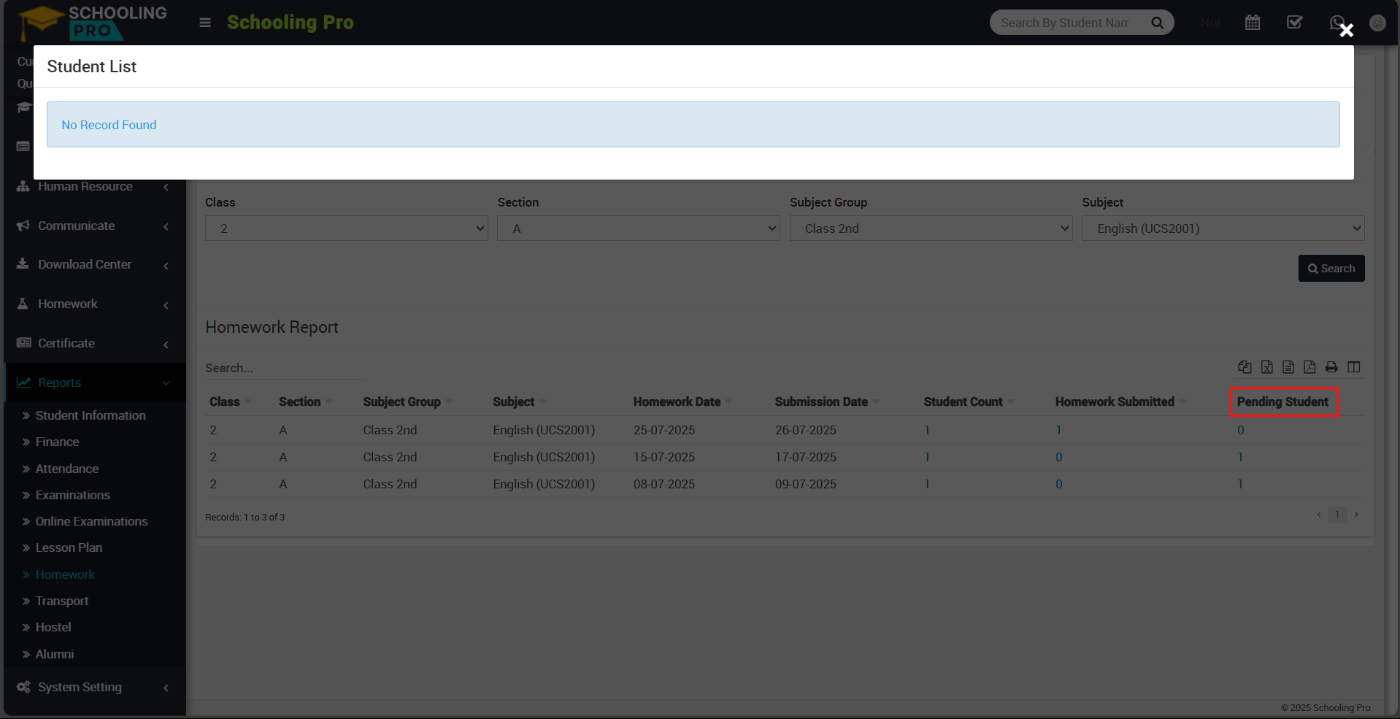Screen dimensions: 1400x719
Task: Click the Schooling Pro logo
Action: pyautogui.click(x=93, y=23)
